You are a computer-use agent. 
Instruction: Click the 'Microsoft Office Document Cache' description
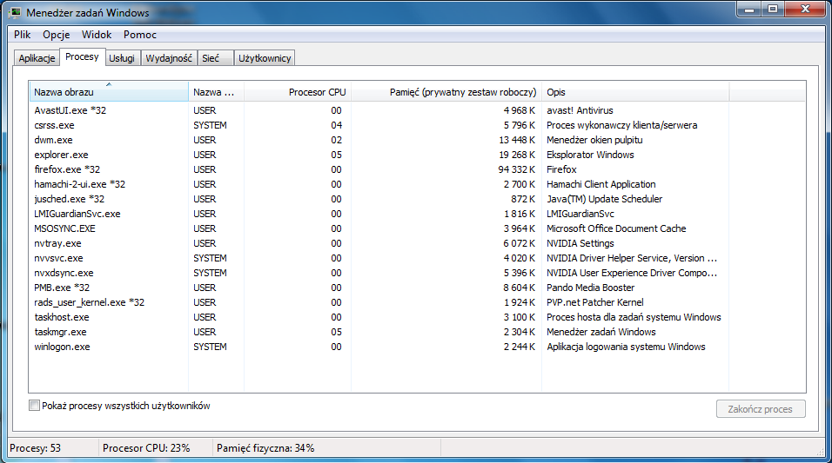(x=616, y=228)
